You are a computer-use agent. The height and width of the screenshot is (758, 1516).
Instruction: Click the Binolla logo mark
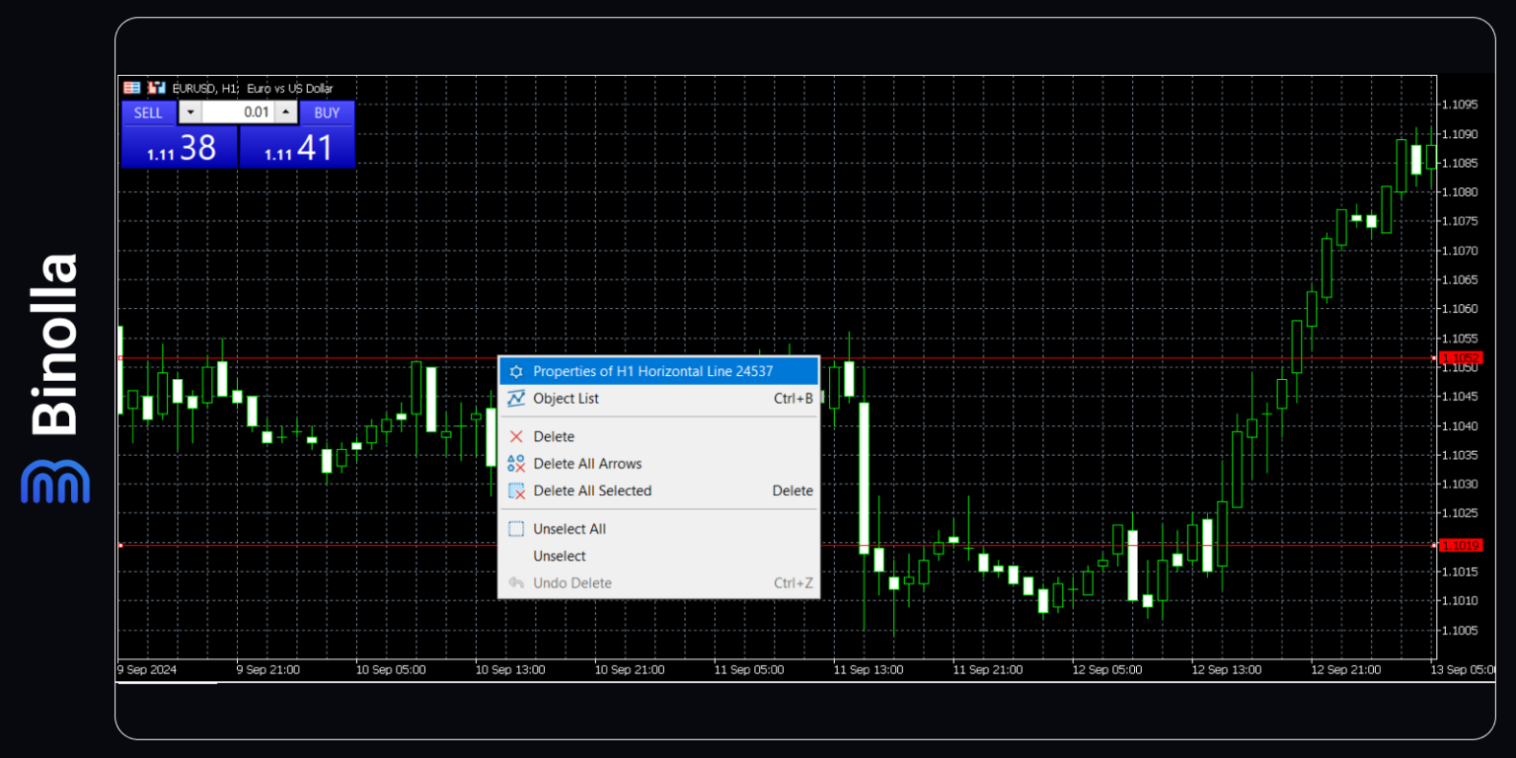[x=55, y=483]
